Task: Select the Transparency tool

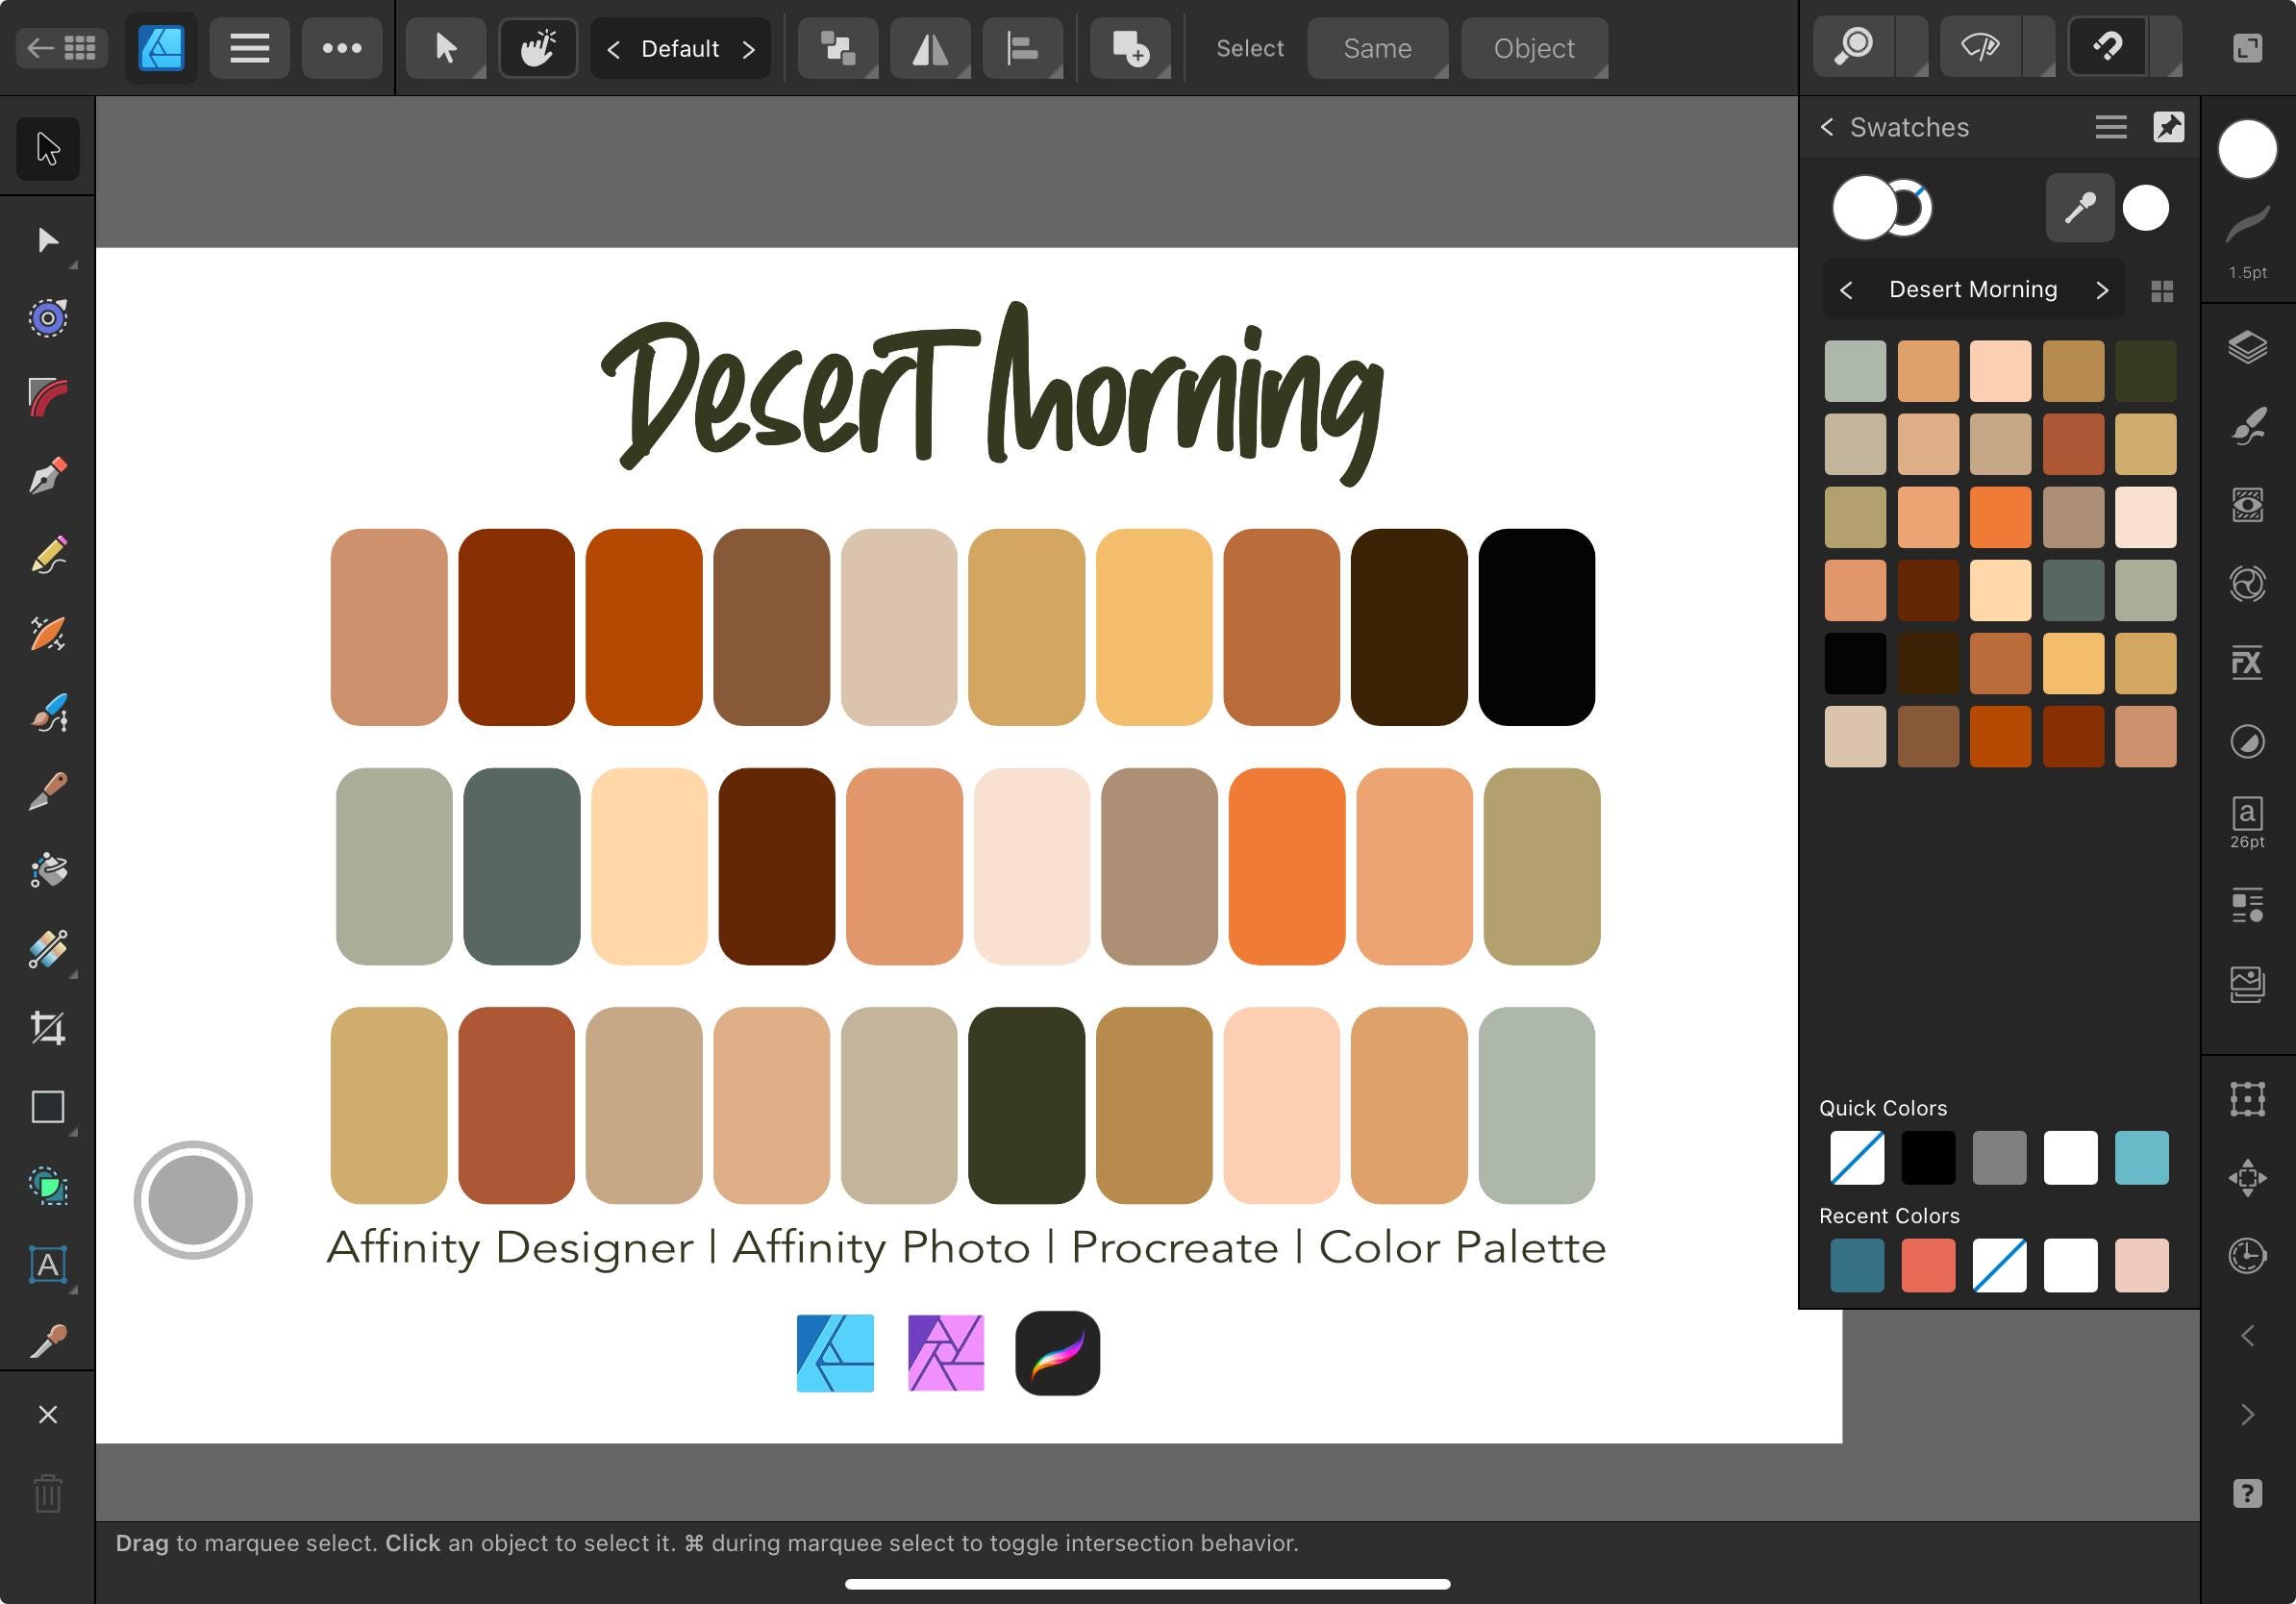Action: [x=47, y=949]
